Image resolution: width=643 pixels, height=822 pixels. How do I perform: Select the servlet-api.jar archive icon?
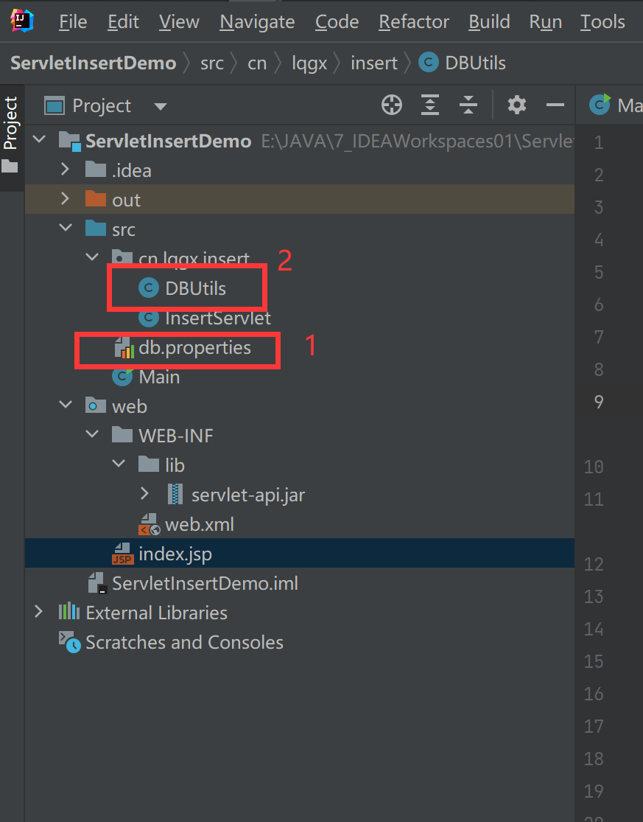[x=175, y=494]
